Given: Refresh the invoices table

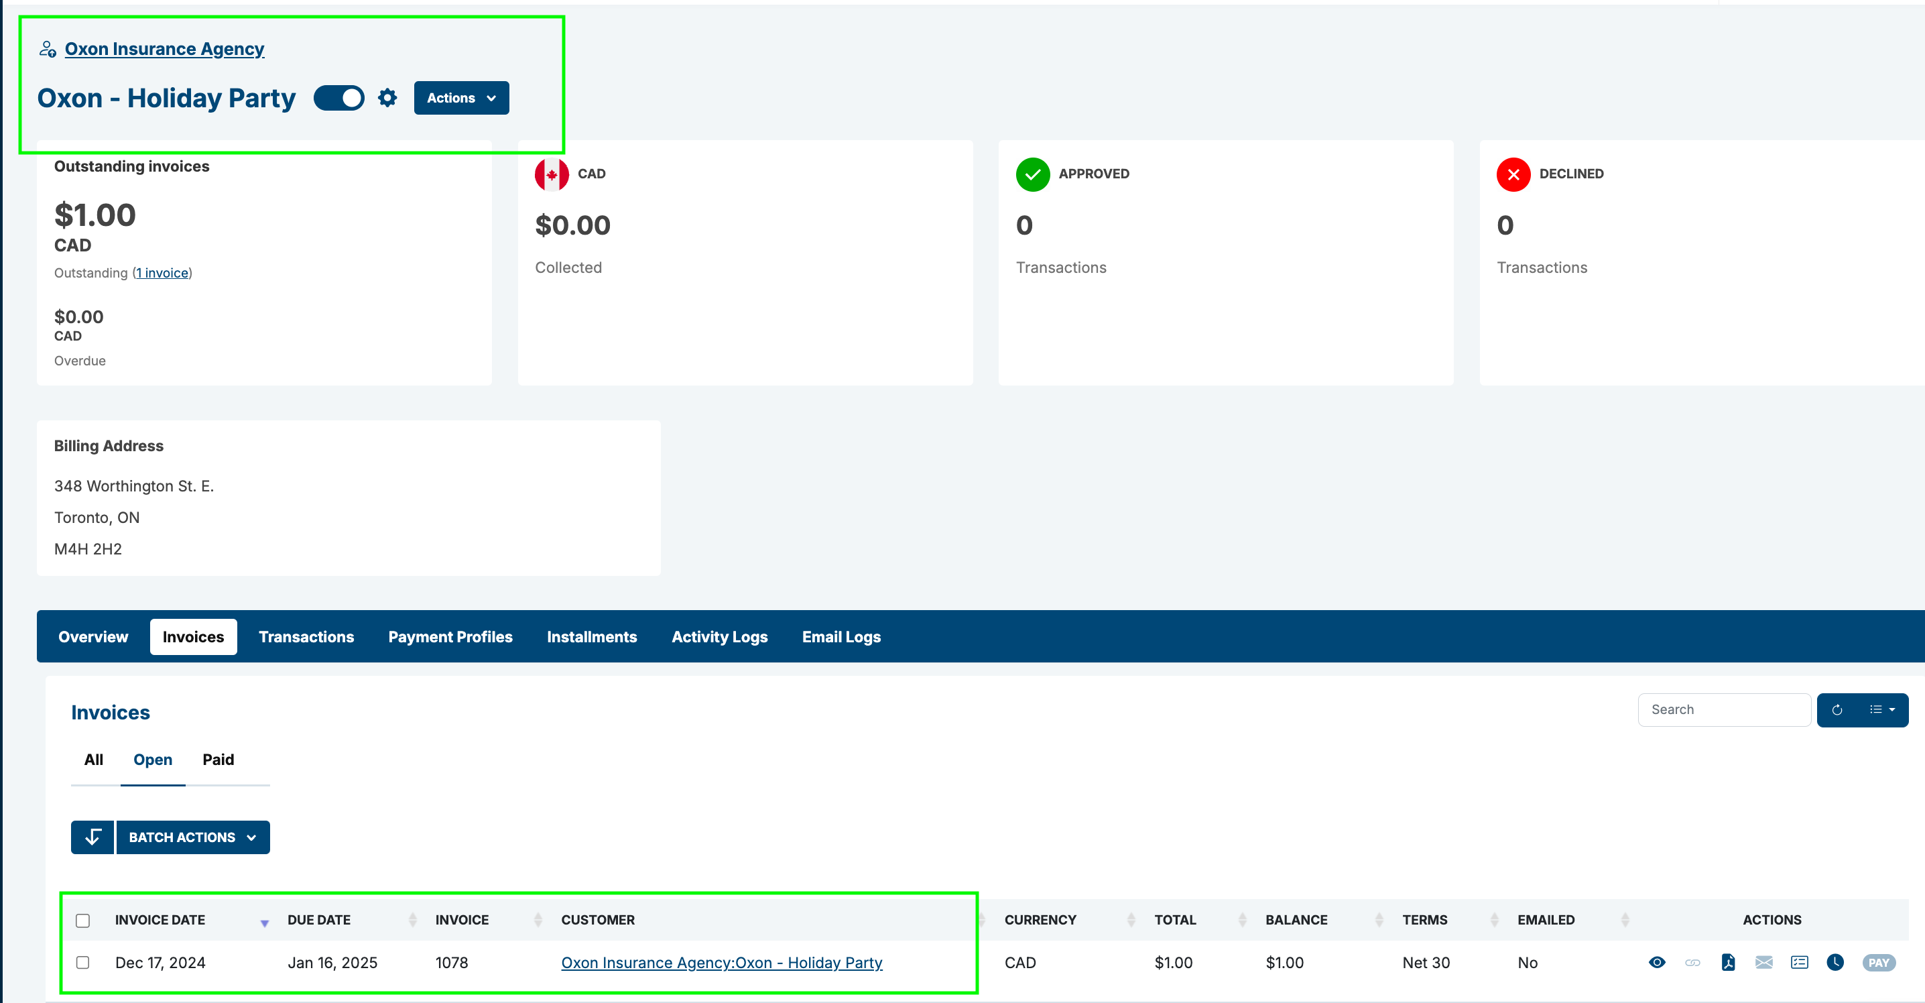Looking at the screenshot, I should 1837,709.
